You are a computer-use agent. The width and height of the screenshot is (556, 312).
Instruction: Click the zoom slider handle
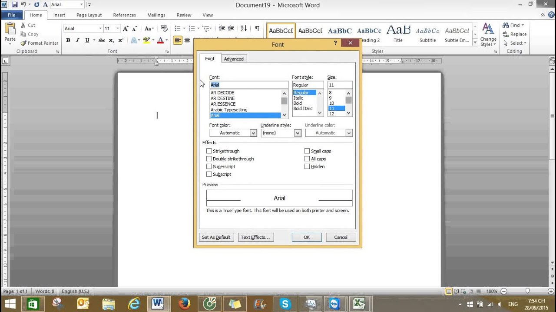[527, 292]
